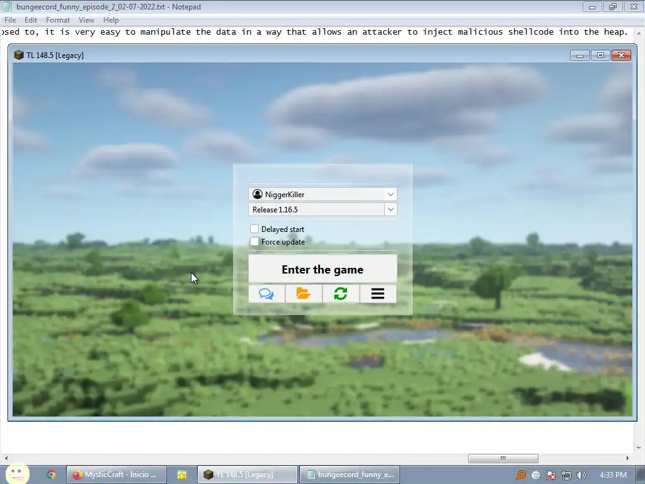The width and height of the screenshot is (645, 484).
Task: Switch to TL 148.5 [Legacy] taskbar button
Action: pyautogui.click(x=247, y=475)
